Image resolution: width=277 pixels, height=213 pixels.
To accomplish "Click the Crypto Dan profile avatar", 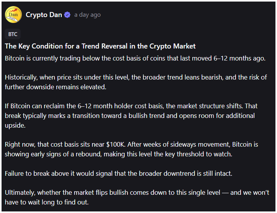I will [13, 15].
